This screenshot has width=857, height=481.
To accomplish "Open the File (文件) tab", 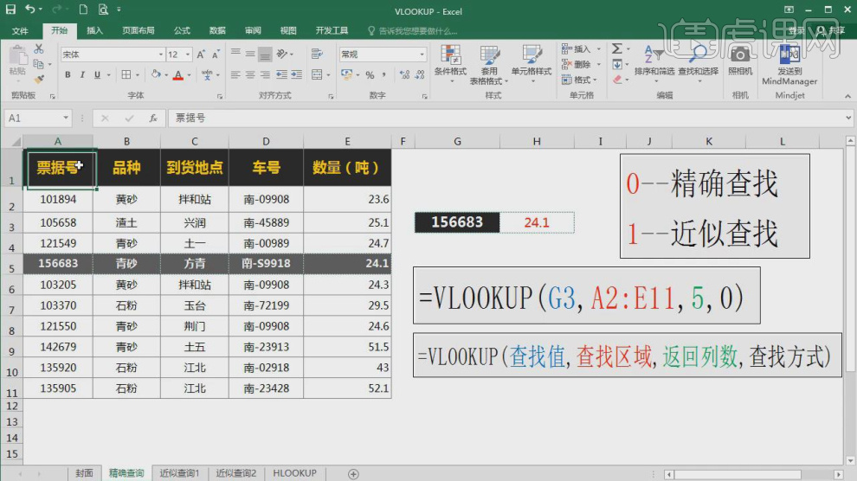I will (x=20, y=30).
